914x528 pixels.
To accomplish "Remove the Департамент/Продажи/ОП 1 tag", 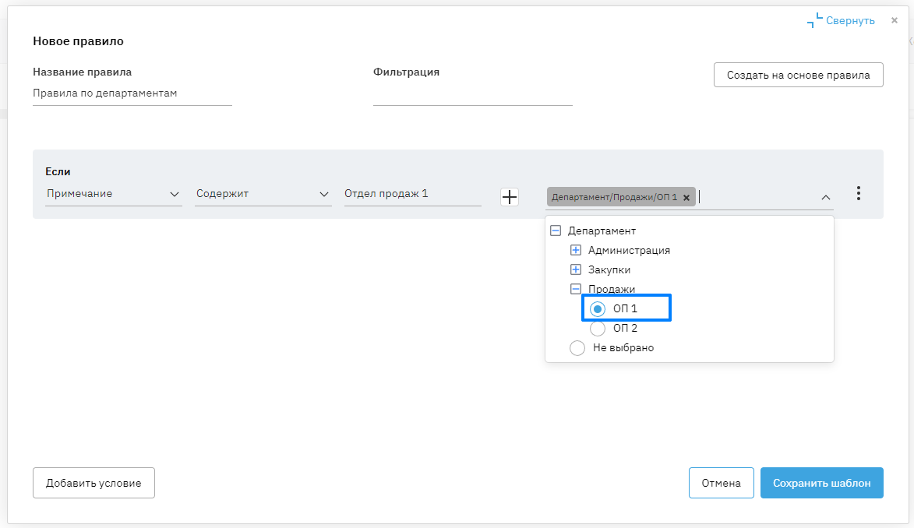I will pyautogui.click(x=686, y=198).
